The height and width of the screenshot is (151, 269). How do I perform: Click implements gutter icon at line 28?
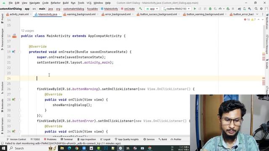[13, 99]
